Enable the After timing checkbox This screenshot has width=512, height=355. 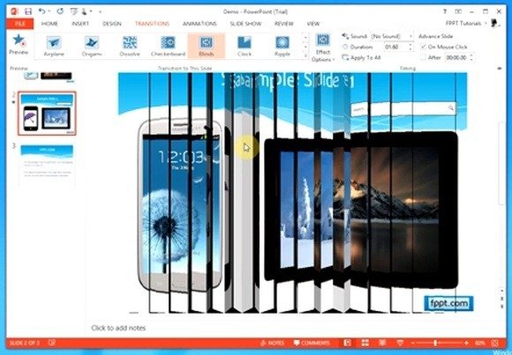pyautogui.click(x=423, y=57)
